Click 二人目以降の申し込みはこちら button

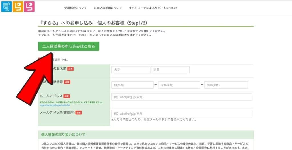[x=69, y=46]
